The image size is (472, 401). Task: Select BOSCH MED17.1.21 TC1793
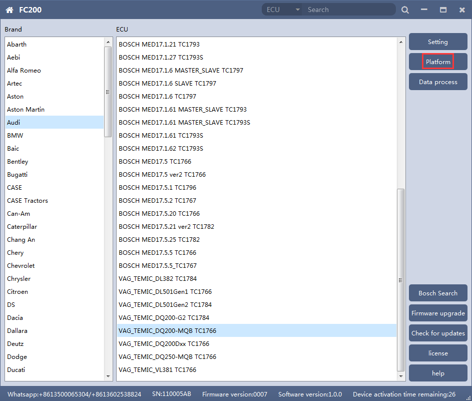pos(257,44)
